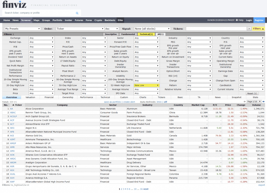Click the Login link

[249, 20]
